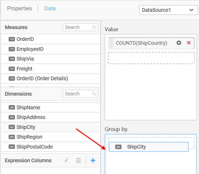Select the OrderID measure
This screenshot has height=174, width=199.
50,39
